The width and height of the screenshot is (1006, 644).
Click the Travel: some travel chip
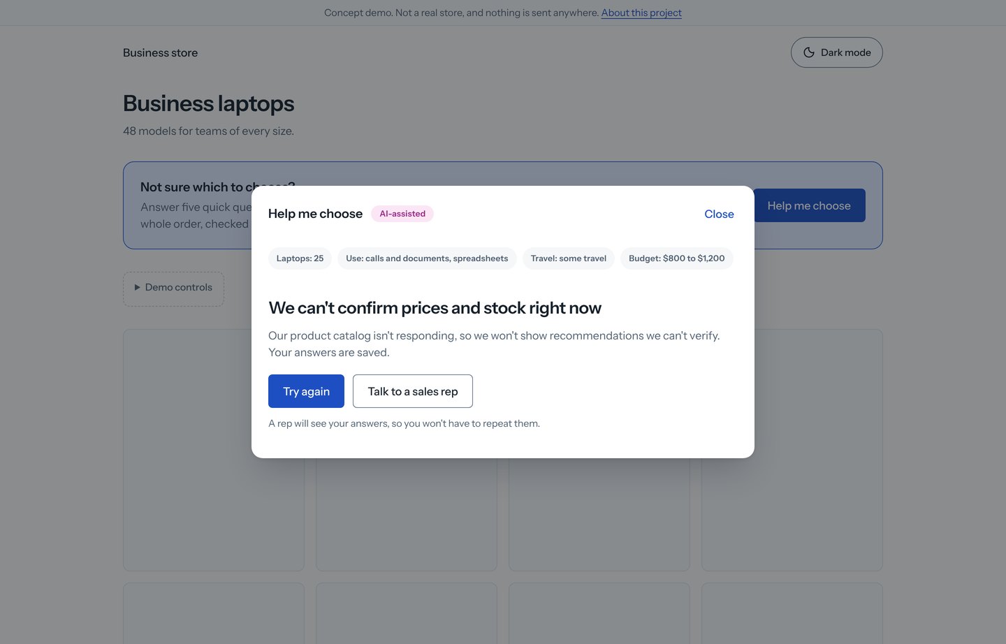(569, 258)
